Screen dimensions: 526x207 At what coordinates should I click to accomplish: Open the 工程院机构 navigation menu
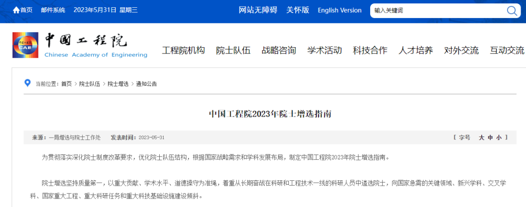pyautogui.click(x=183, y=50)
